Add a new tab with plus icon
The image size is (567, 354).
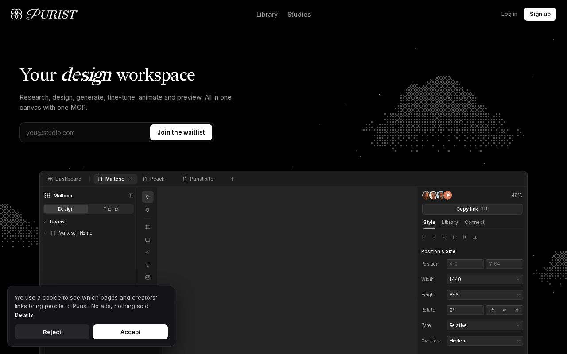[233, 179]
